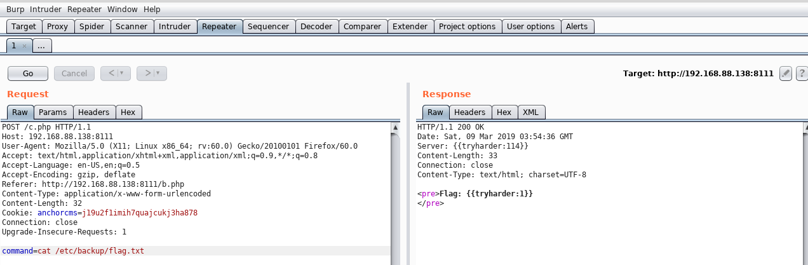Open the Window menu

(x=122, y=10)
